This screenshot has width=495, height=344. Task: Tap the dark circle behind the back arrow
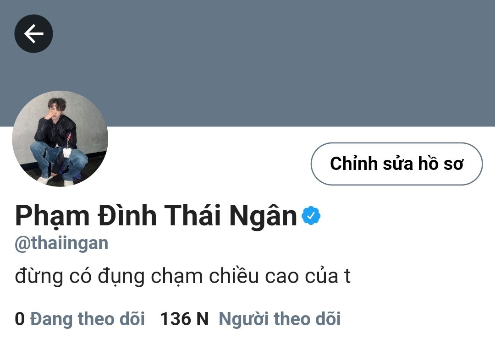(34, 33)
